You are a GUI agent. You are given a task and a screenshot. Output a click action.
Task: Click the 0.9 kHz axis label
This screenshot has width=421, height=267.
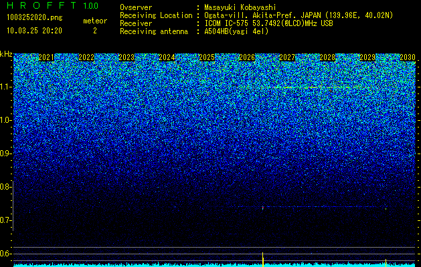click(x=5, y=154)
